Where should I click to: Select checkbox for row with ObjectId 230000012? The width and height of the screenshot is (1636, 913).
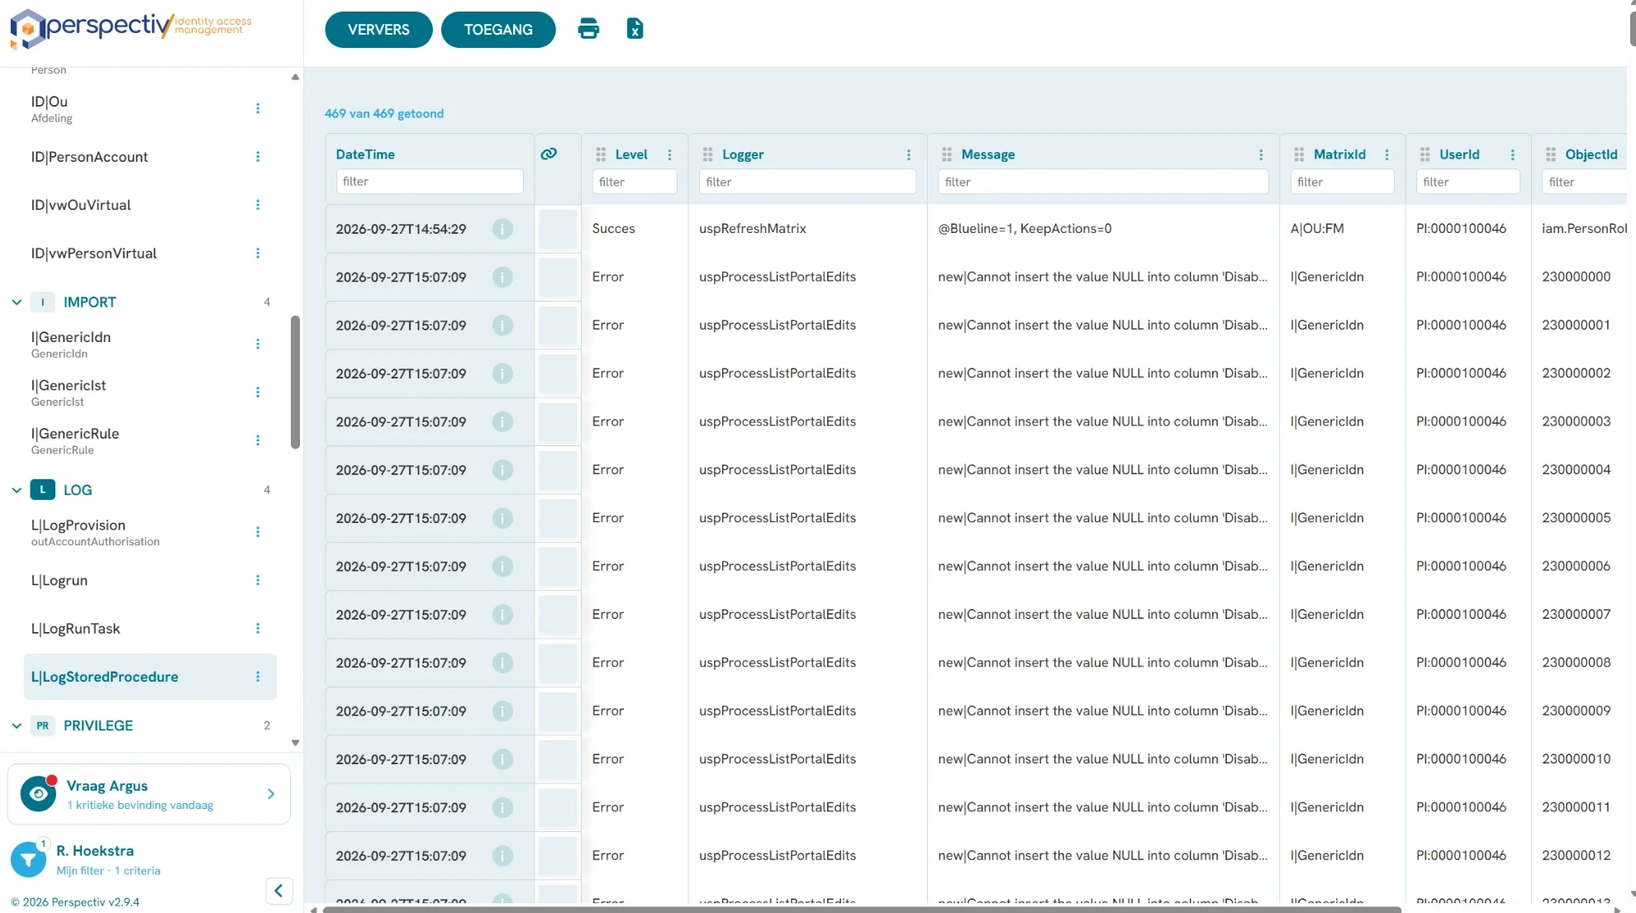point(558,855)
